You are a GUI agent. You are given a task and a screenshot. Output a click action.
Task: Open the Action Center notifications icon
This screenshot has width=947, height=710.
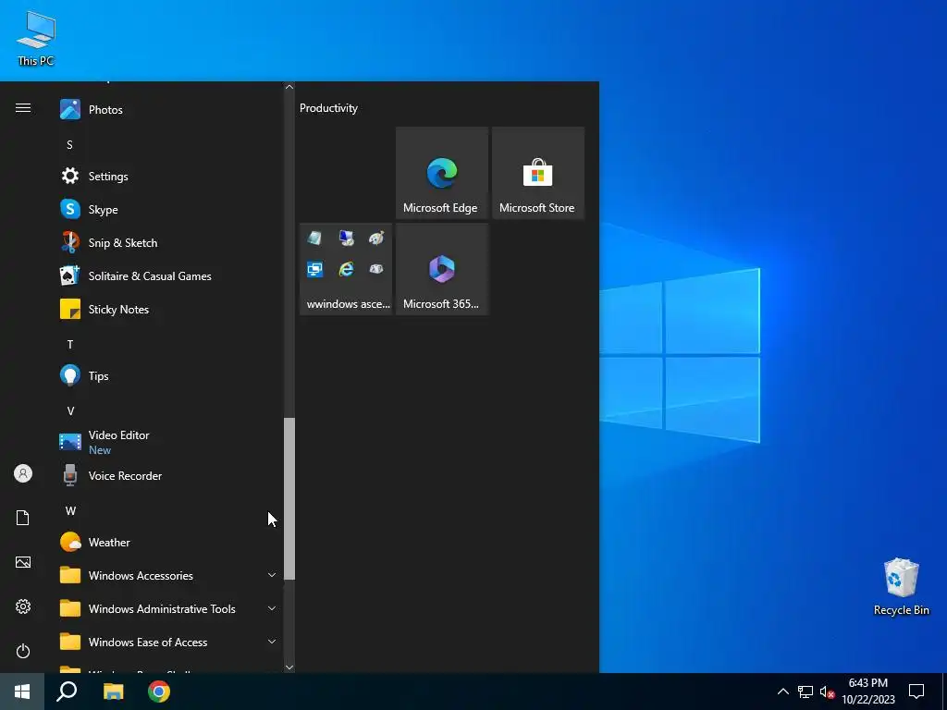coord(916,692)
